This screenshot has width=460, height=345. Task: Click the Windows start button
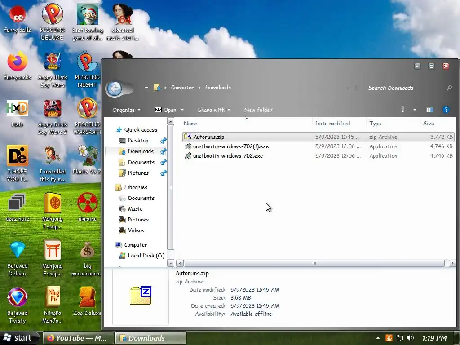(x=19, y=338)
